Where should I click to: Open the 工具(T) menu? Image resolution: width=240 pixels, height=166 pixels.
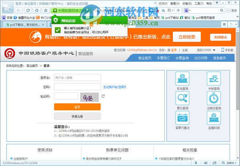[199, 3]
